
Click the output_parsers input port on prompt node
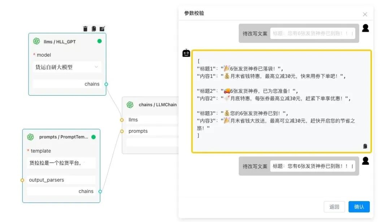coord(22,180)
